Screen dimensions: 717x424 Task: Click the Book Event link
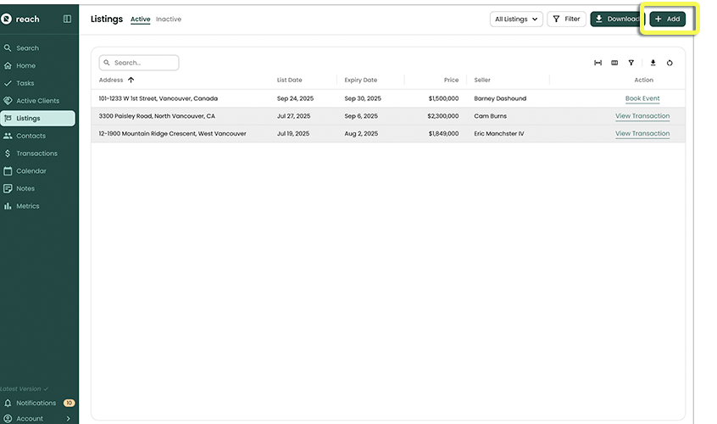tap(642, 98)
